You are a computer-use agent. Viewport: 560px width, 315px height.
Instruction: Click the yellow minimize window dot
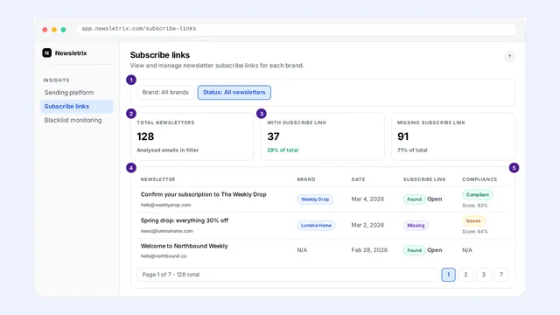pyautogui.click(x=54, y=30)
